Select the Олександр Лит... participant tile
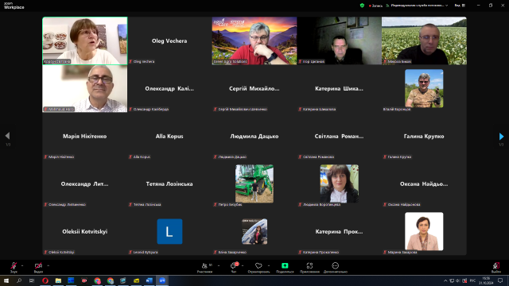Screen dimensions: 509x286 point(85,184)
